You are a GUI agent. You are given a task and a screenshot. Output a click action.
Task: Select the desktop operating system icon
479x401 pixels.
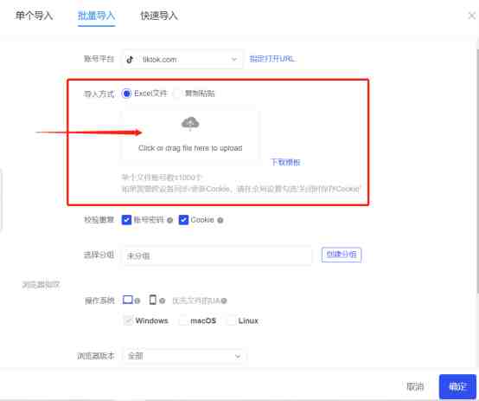pyautogui.click(x=128, y=300)
